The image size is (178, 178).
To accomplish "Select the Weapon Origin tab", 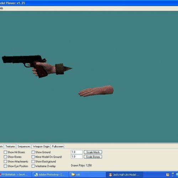I will [41, 146].
